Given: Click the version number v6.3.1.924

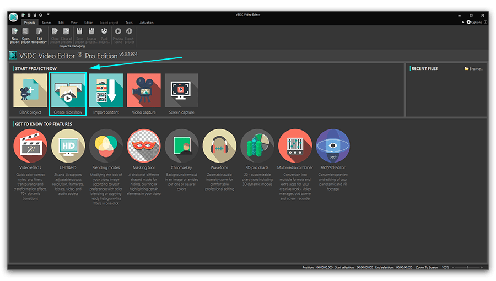Looking at the screenshot, I should (x=128, y=54).
